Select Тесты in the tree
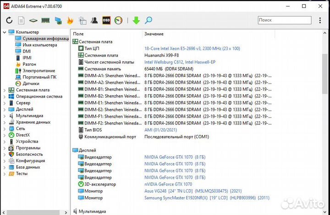 coord(22,174)
